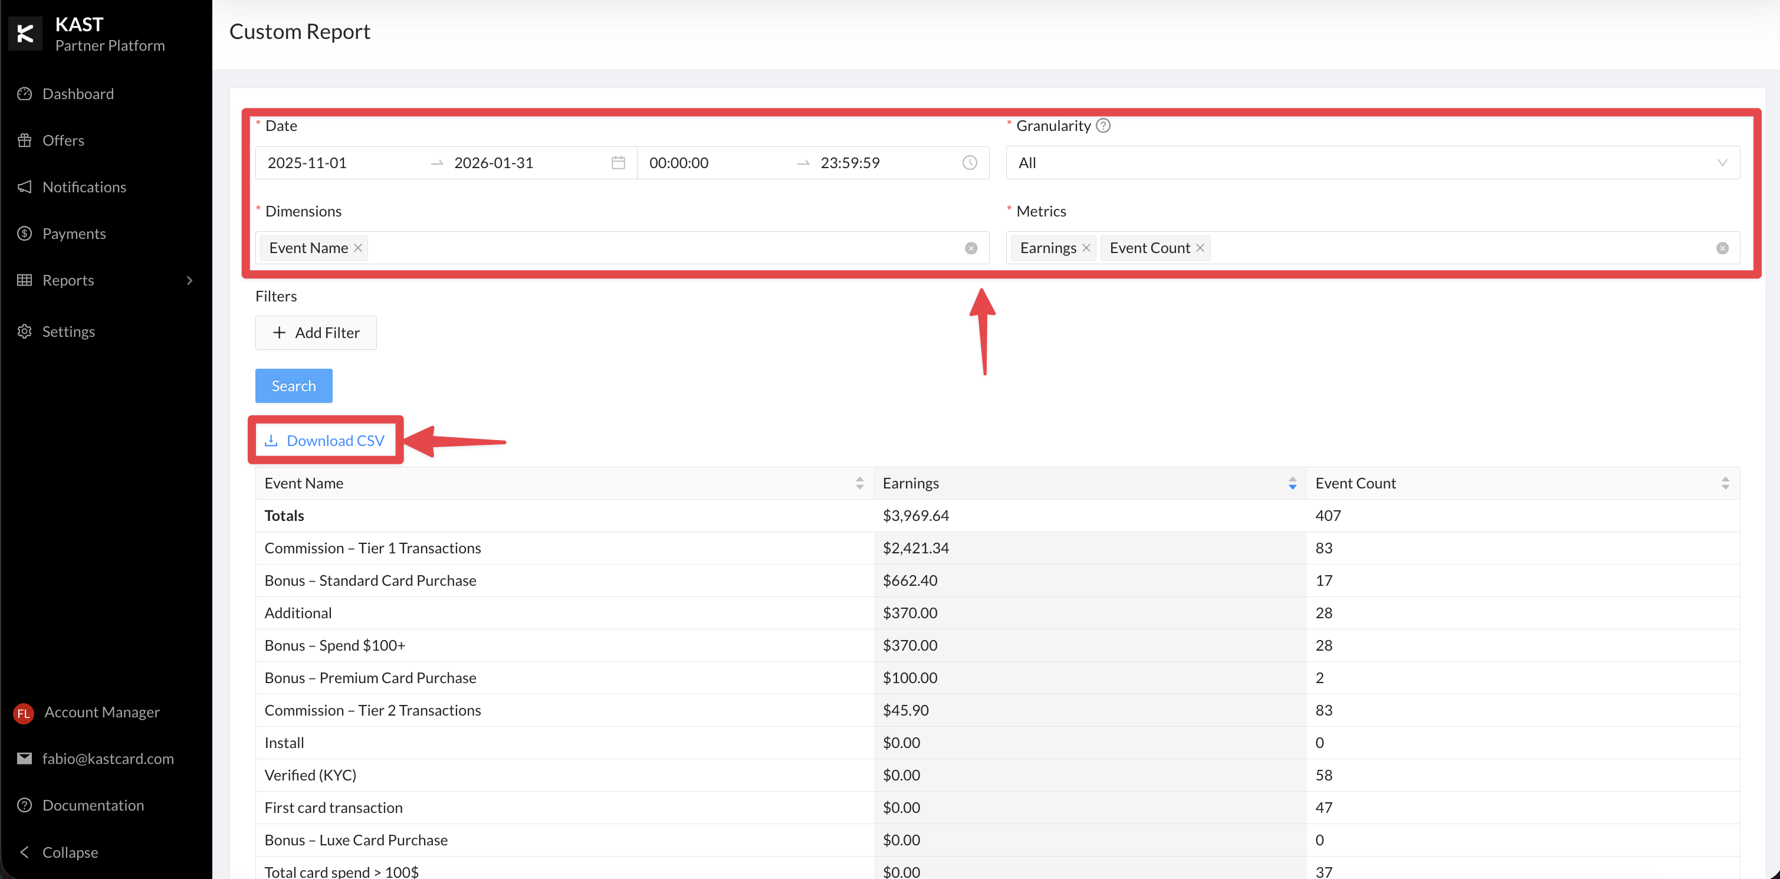Click the Search button
This screenshot has height=879, width=1780.
294,386
